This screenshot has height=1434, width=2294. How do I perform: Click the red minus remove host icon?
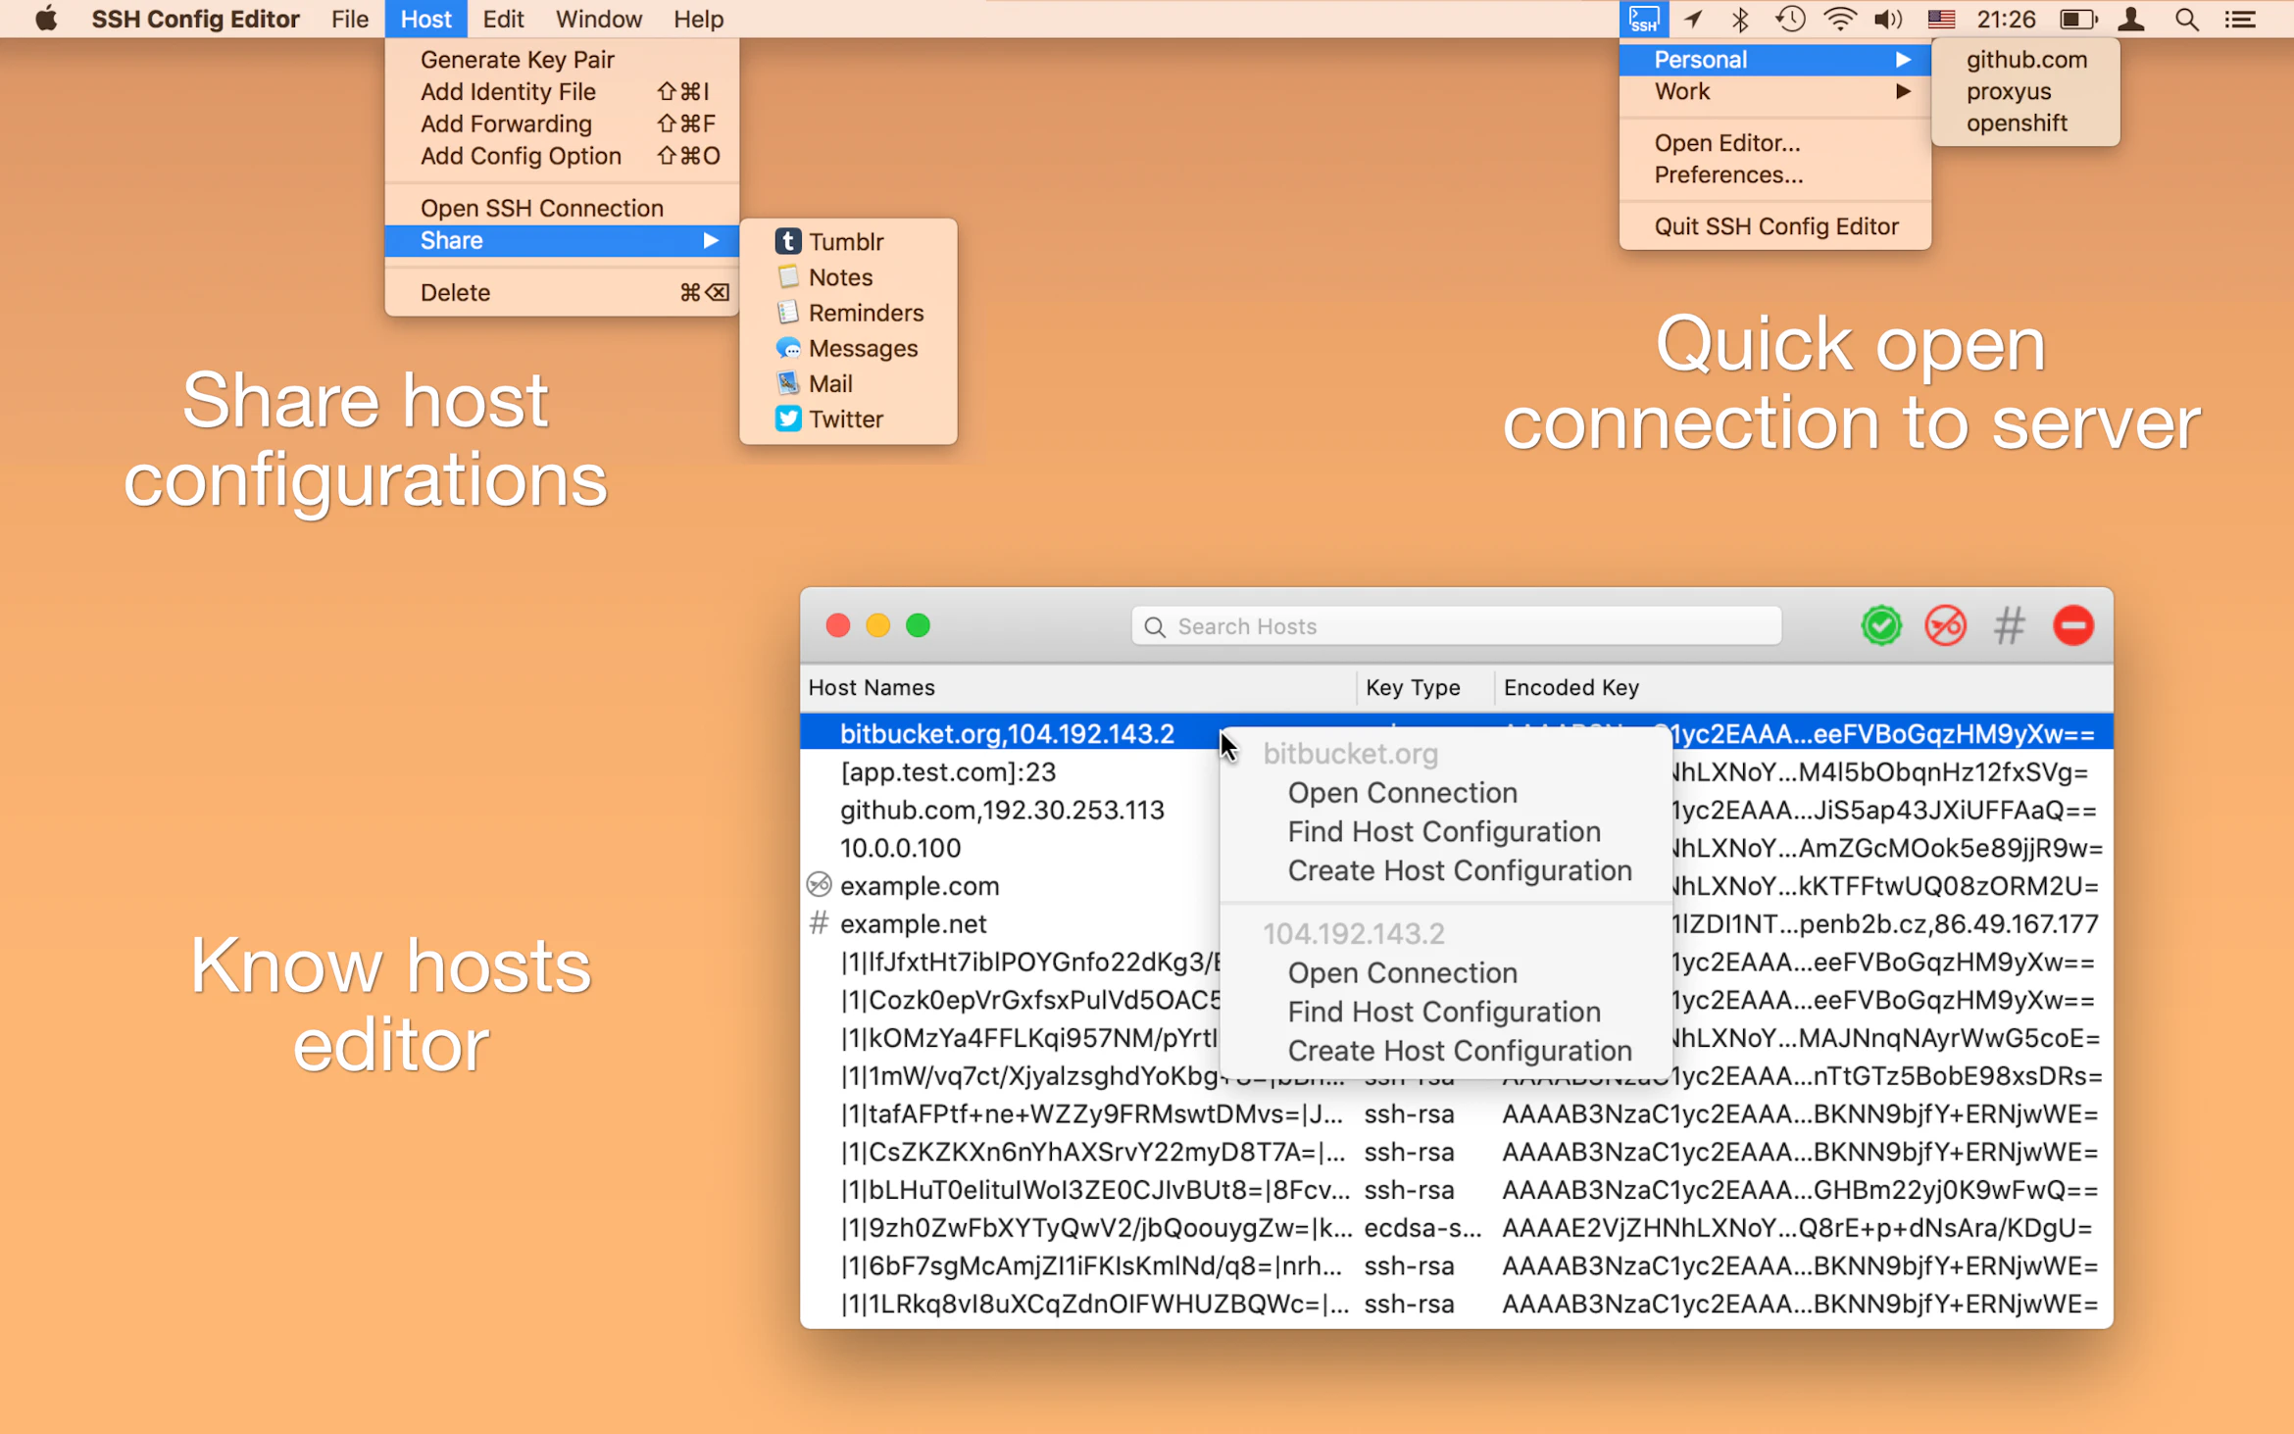(x=2073, y=625)
